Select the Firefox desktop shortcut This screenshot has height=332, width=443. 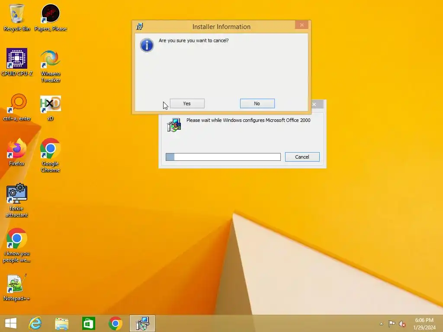[x=17, y=152]
